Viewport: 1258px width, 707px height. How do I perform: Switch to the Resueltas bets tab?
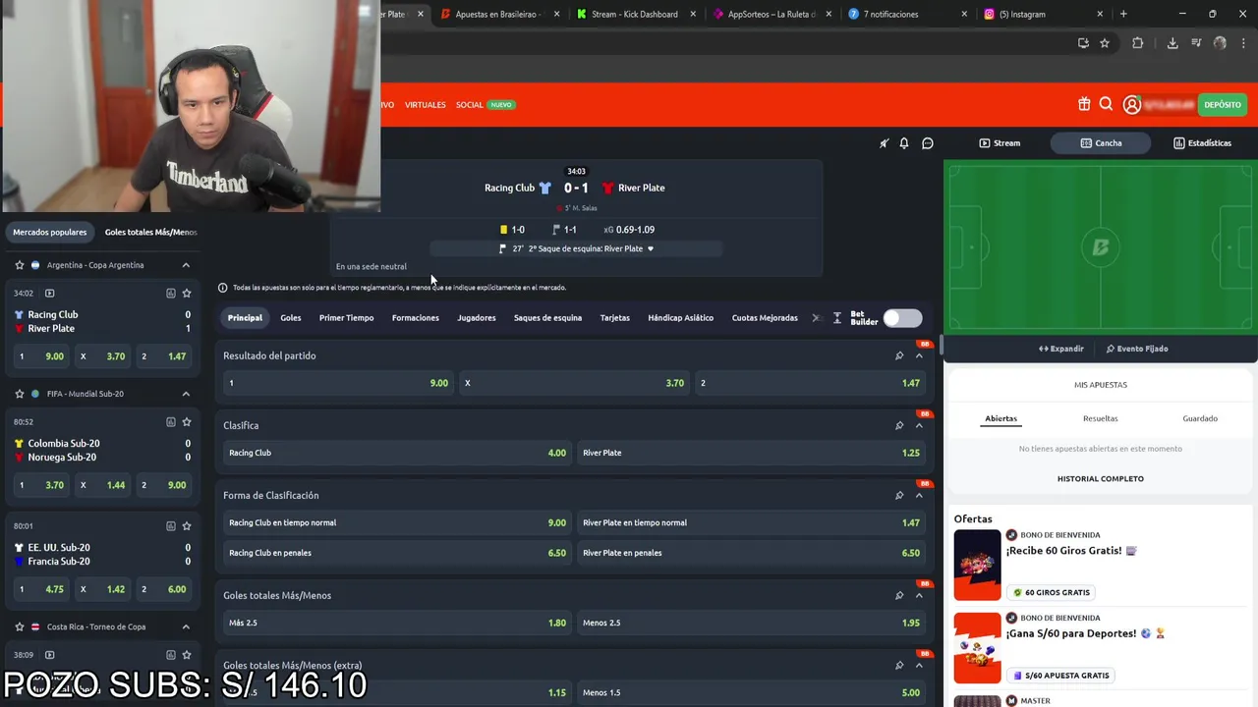1100,418
